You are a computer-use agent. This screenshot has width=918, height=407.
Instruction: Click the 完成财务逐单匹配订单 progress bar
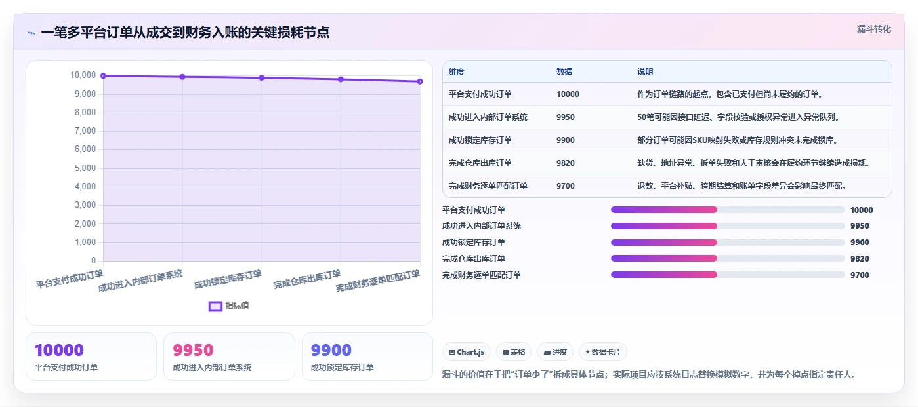click(x=728, y=275)
